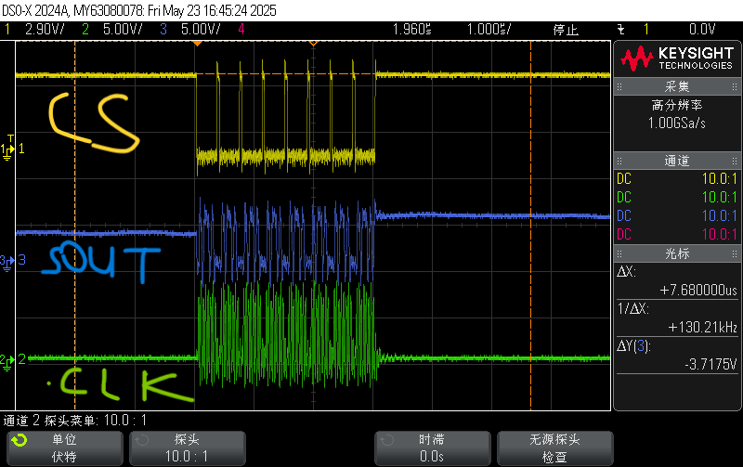The height and width of the screenshot is (467, 743).
Task: Click the rotate icon on 探头 softkey
Action: [x=142, y=440]
